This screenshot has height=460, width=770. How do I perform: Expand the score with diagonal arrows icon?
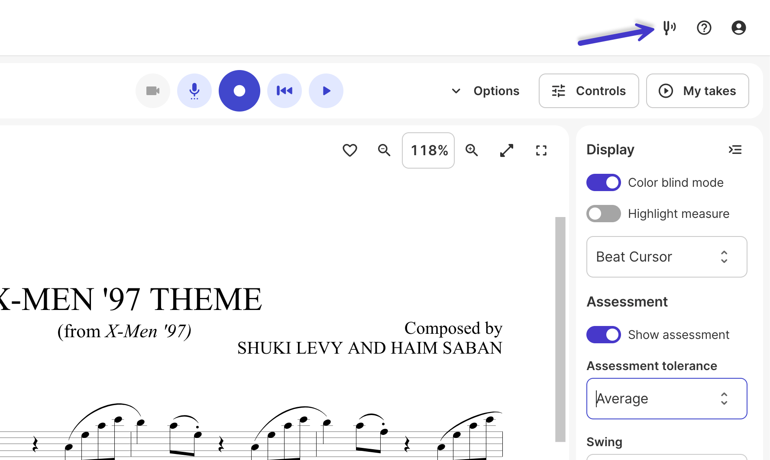click(507, 150)
